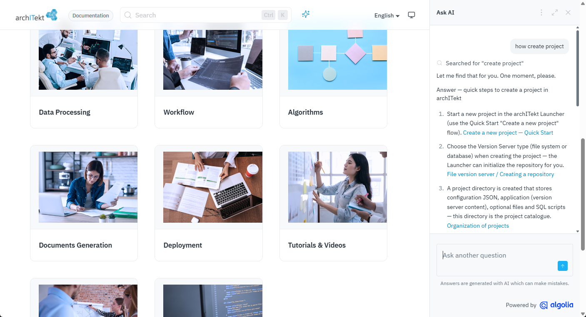Click the 'Powered by' text
Screen dimensions: 586x317
point(521,305)
